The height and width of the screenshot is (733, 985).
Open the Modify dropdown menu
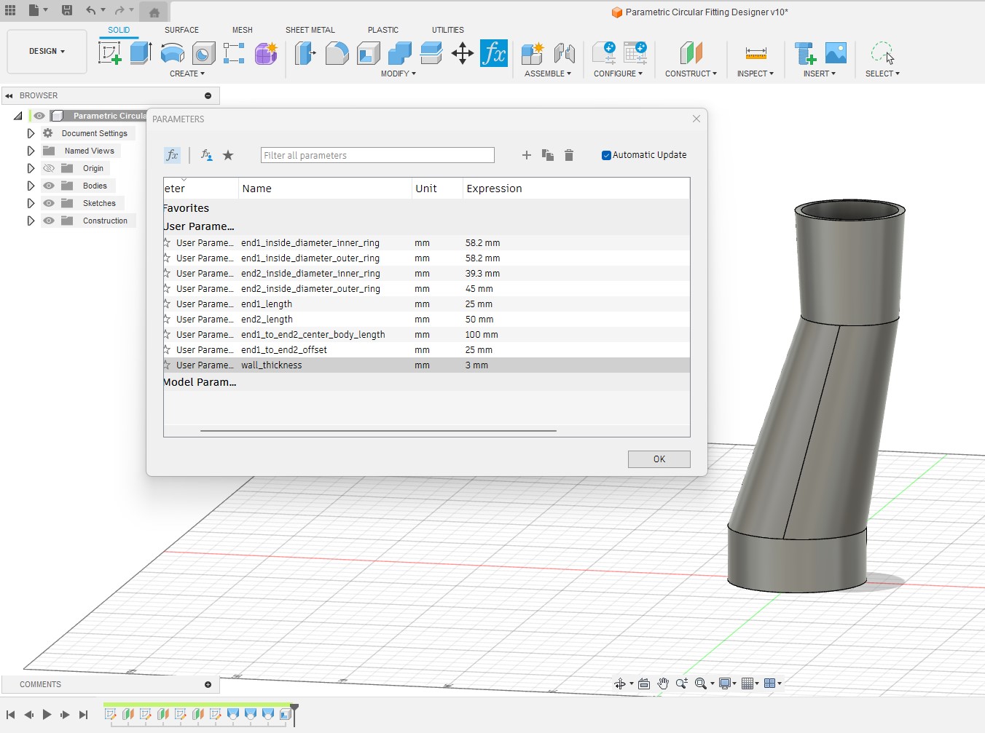399,73
